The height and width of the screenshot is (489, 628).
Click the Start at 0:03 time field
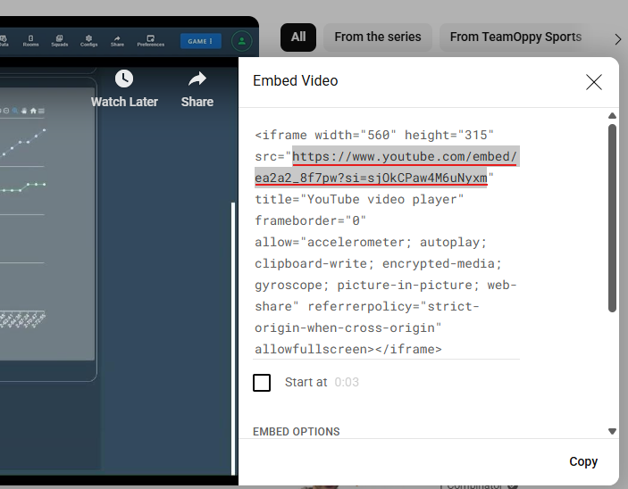click(347, 383)
